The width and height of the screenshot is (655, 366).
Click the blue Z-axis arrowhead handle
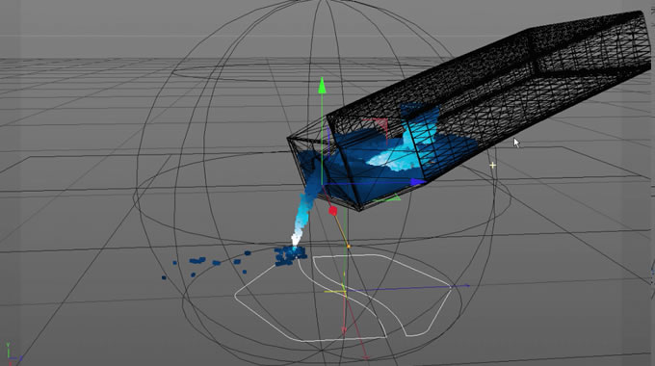click(x=418, y=182)
